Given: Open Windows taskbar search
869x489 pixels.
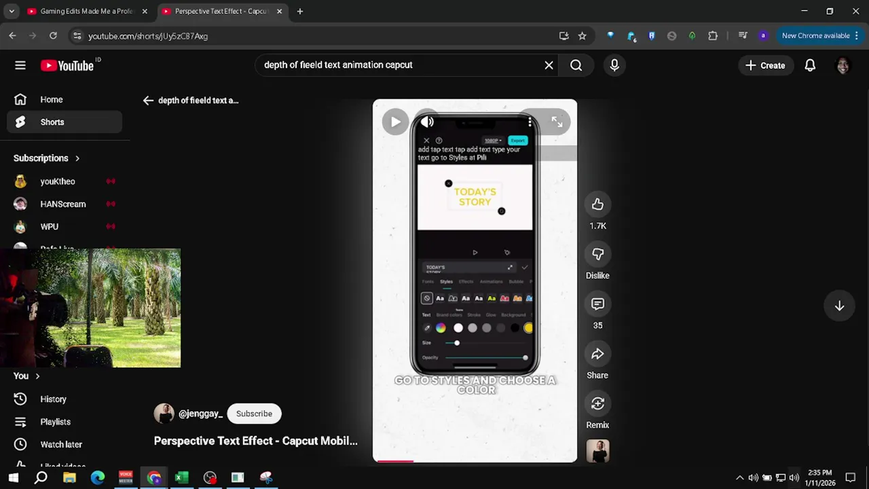Looking at the screenshot, I should [41, 477].
